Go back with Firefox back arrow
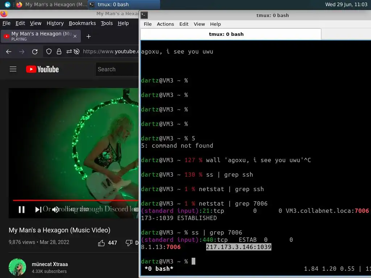The width and height of the screenshot is (371, 278). [x=9, y=51]
